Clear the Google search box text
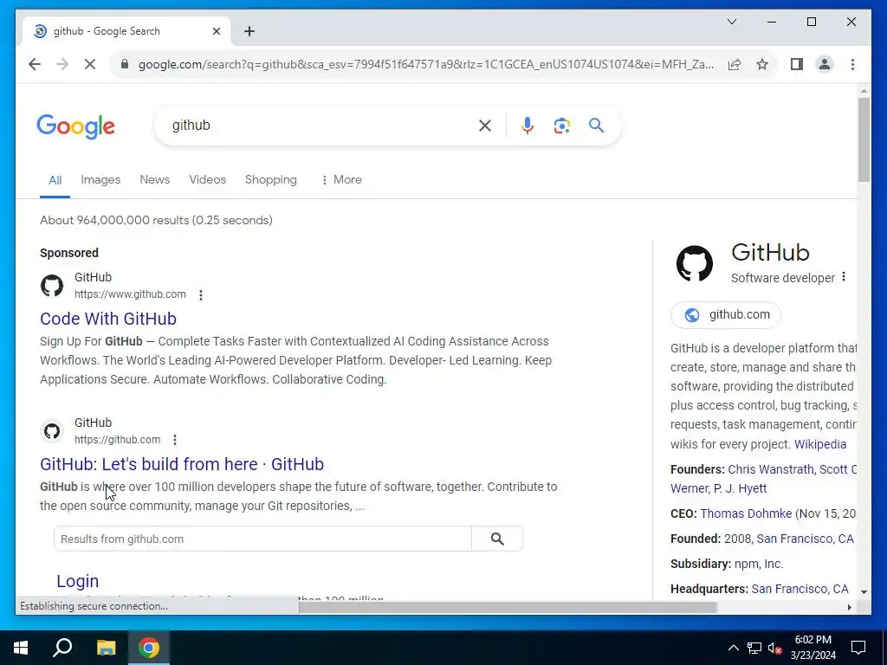Viewport: 887px width, 665px height. coord(485,126)
